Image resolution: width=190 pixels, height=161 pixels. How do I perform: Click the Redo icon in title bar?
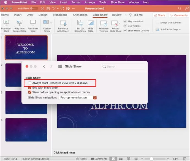[x=62, y=8]
